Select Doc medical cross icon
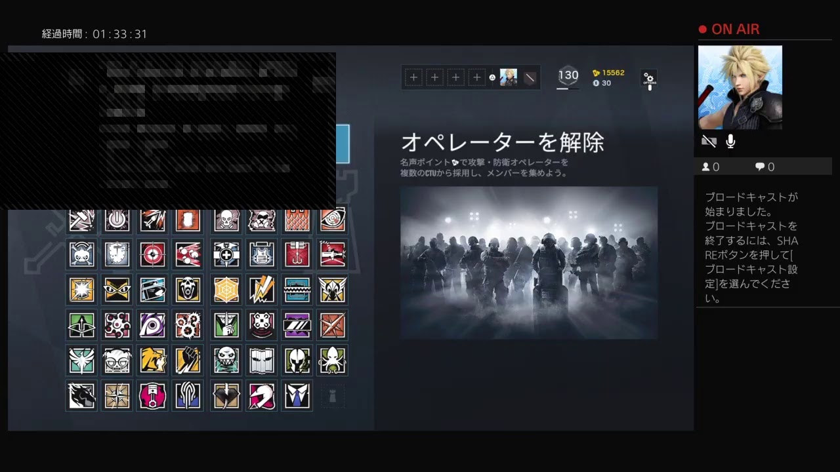 pos(226,254)
